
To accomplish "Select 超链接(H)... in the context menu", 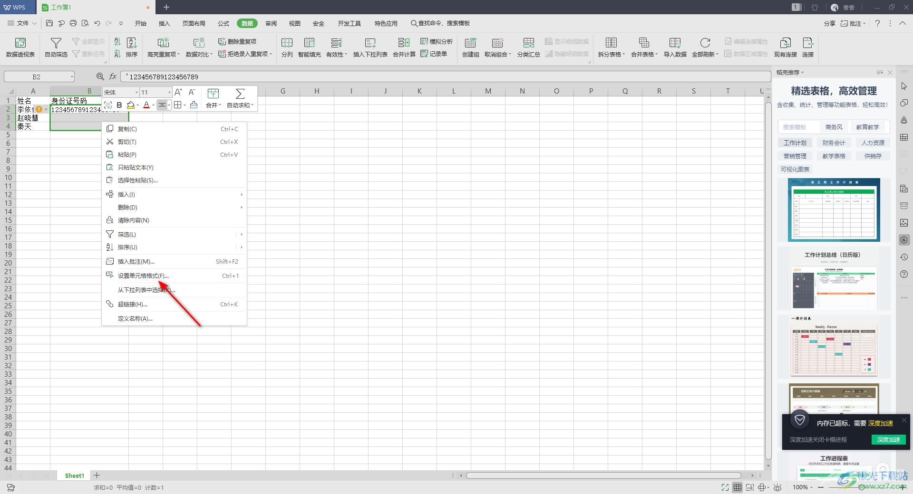I will coord(174,304).
